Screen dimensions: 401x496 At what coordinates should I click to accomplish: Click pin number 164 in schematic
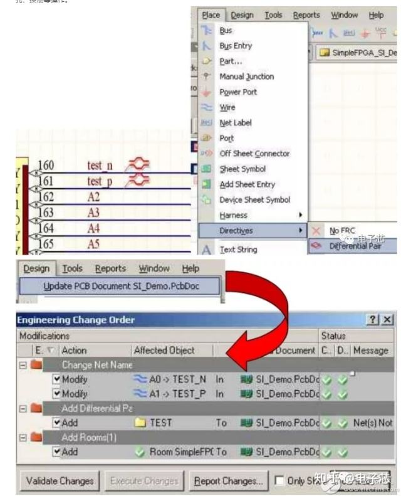click(46, 228)
